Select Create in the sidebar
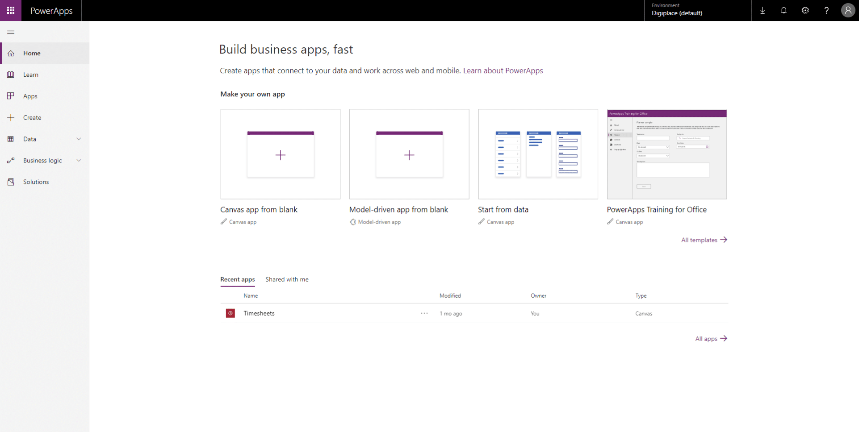Screen dimensions: 859x432 coord(45,117)
